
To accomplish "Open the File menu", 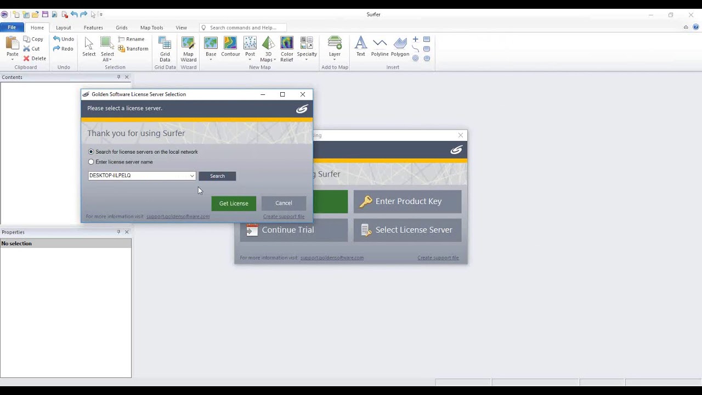I will click(12, 27).
